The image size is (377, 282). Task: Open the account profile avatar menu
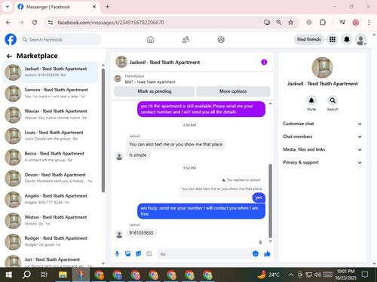(x=361, y=40)
